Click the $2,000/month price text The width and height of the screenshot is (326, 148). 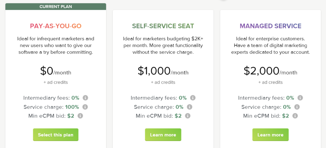tap(271, 71)
